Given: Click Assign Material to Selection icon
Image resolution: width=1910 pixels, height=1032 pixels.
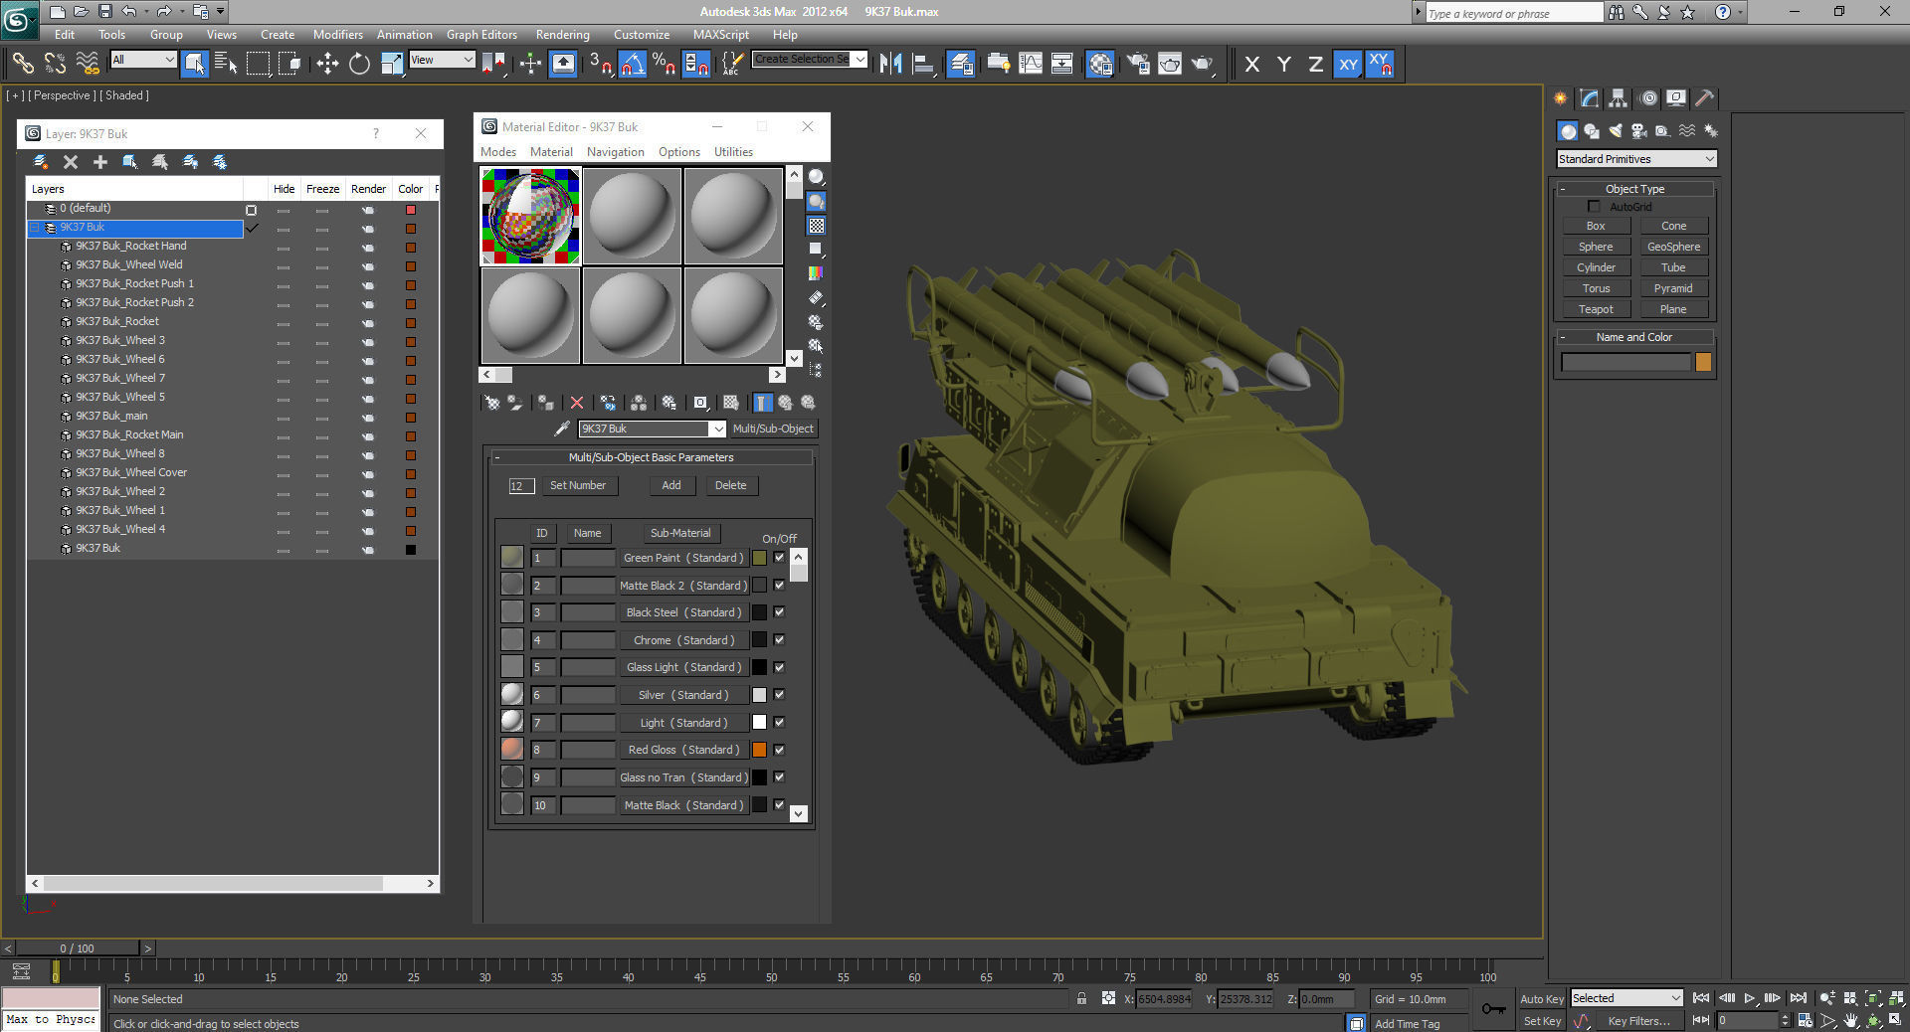Looking at the screenshot, I should tap(546, 403).
